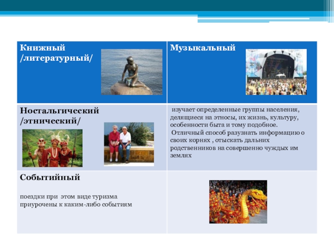Click the text "изучает определенные группы населения"
The height and width of the screenshot is (250, 334).
(235, 110)
